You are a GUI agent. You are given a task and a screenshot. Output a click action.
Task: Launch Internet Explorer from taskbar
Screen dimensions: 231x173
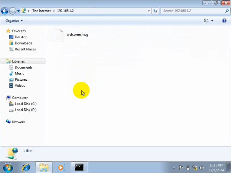pyautogui.click(x=26, y=167)
